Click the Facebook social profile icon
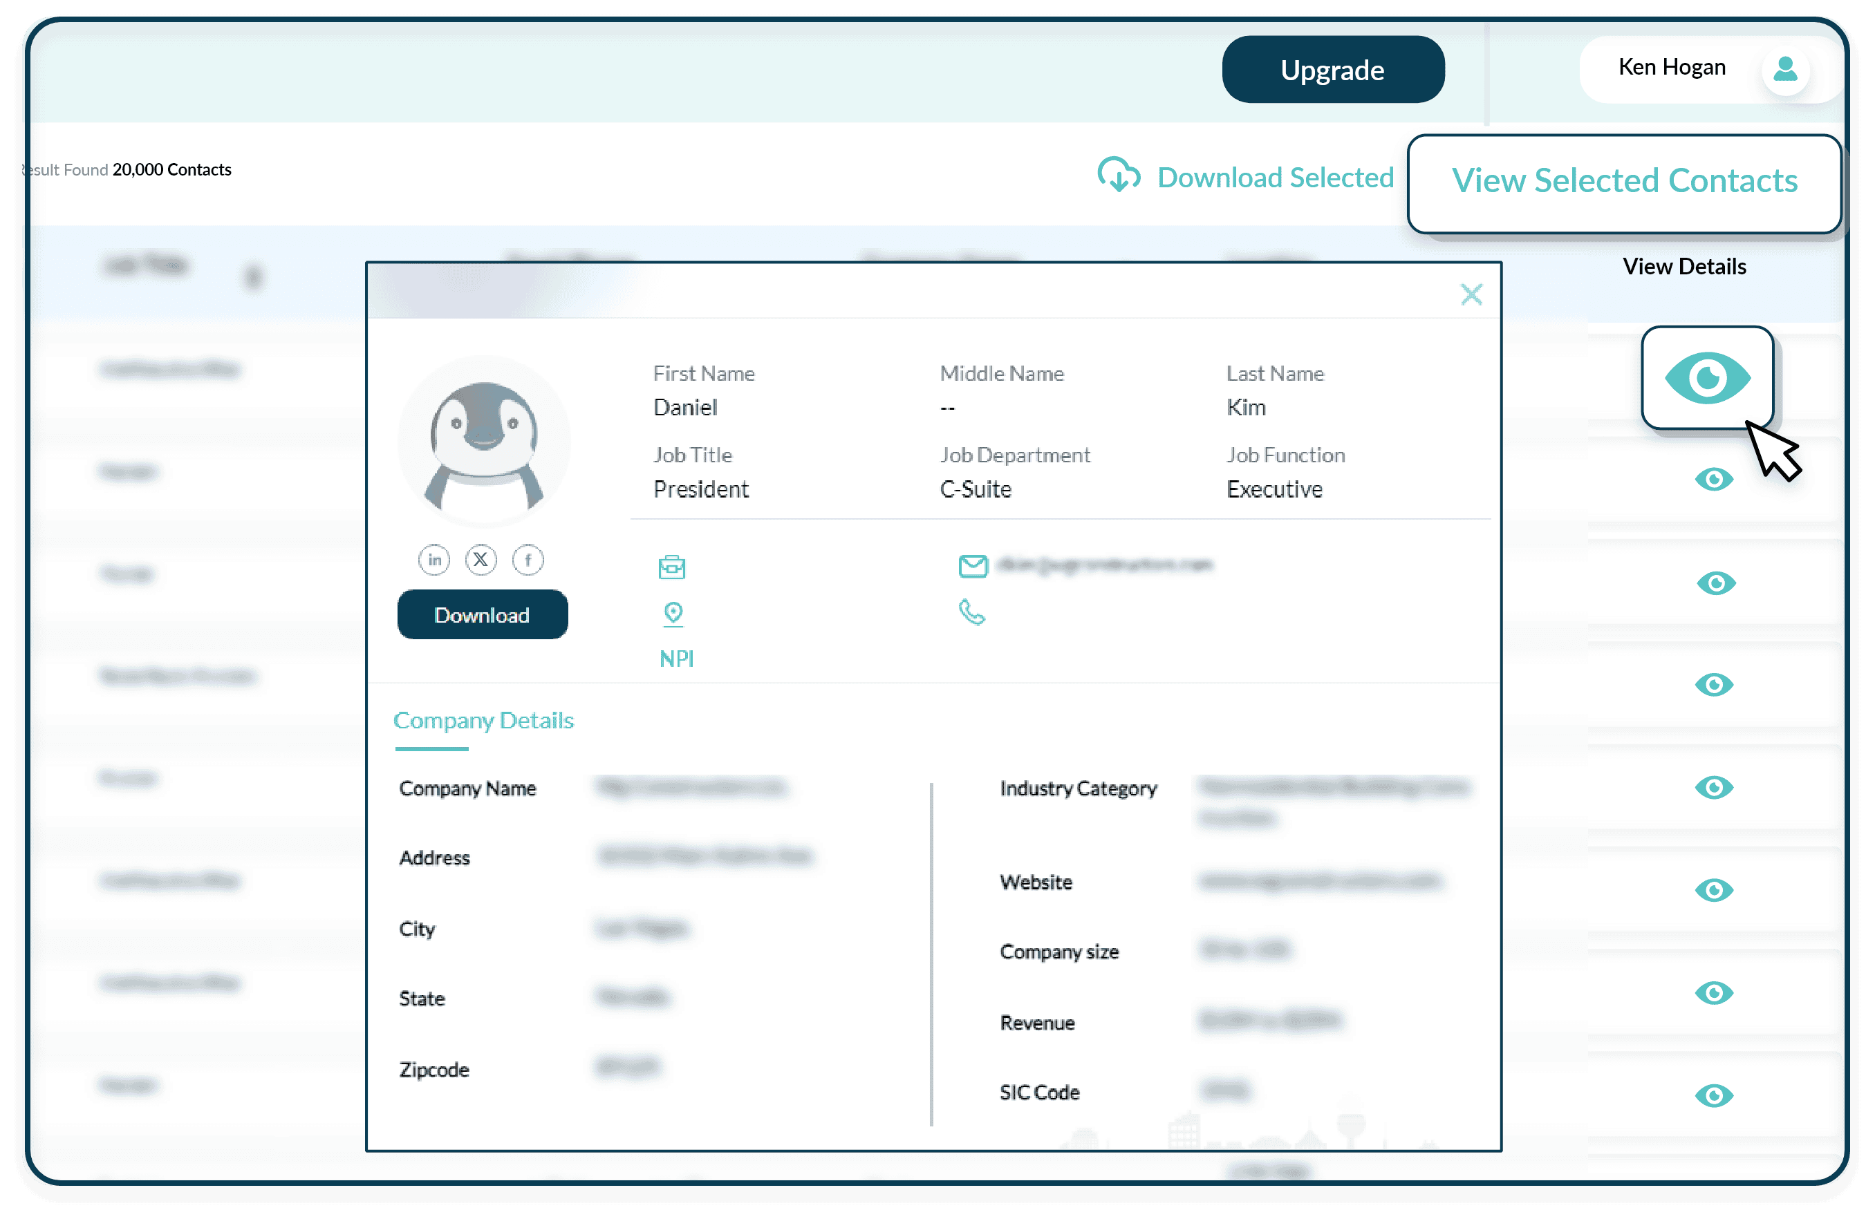The image size is (1875, 1219). click(523, 559)
